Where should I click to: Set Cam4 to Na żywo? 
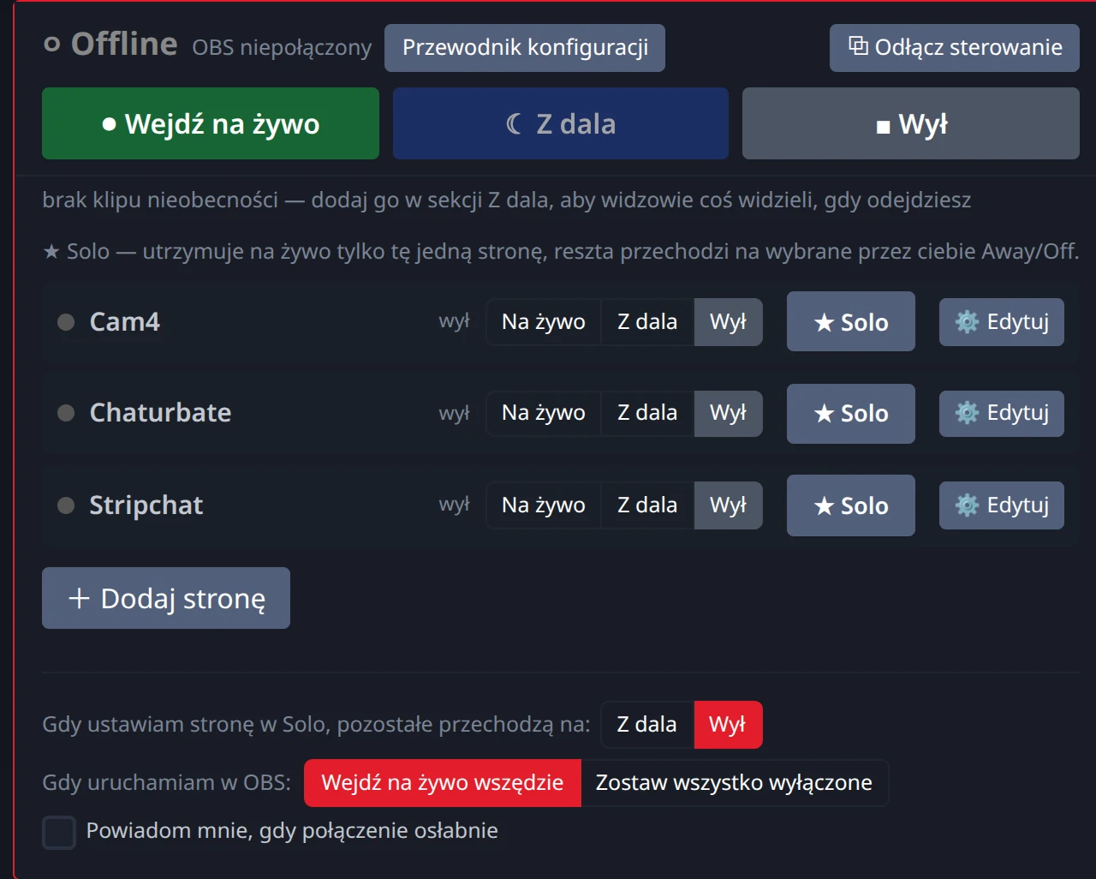point(544,322)
